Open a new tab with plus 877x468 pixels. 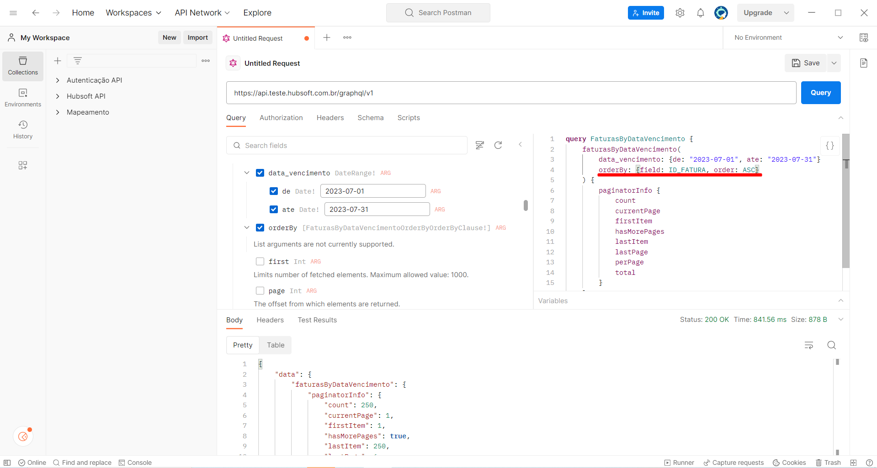pyautogui.click(x=327, y=37)
